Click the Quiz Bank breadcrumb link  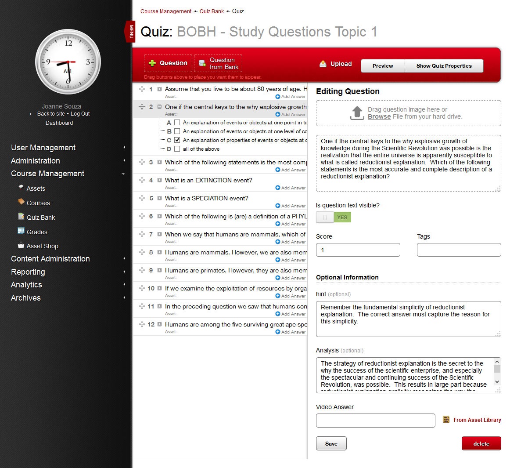pyautogui.click(x=212, y=11)
